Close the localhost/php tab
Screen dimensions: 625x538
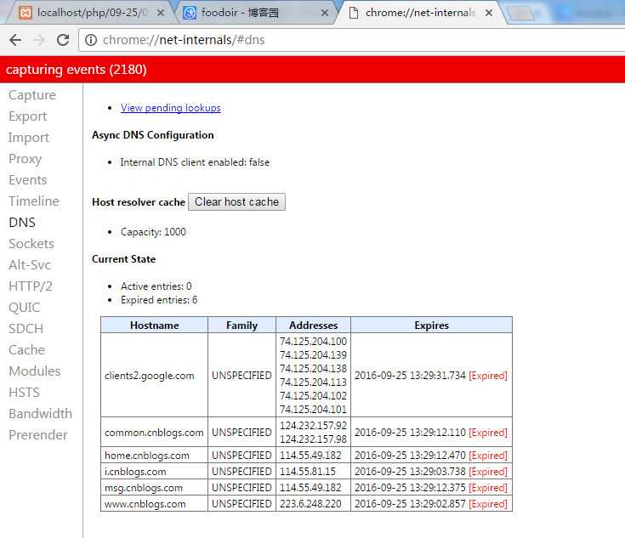click(161, 13)
